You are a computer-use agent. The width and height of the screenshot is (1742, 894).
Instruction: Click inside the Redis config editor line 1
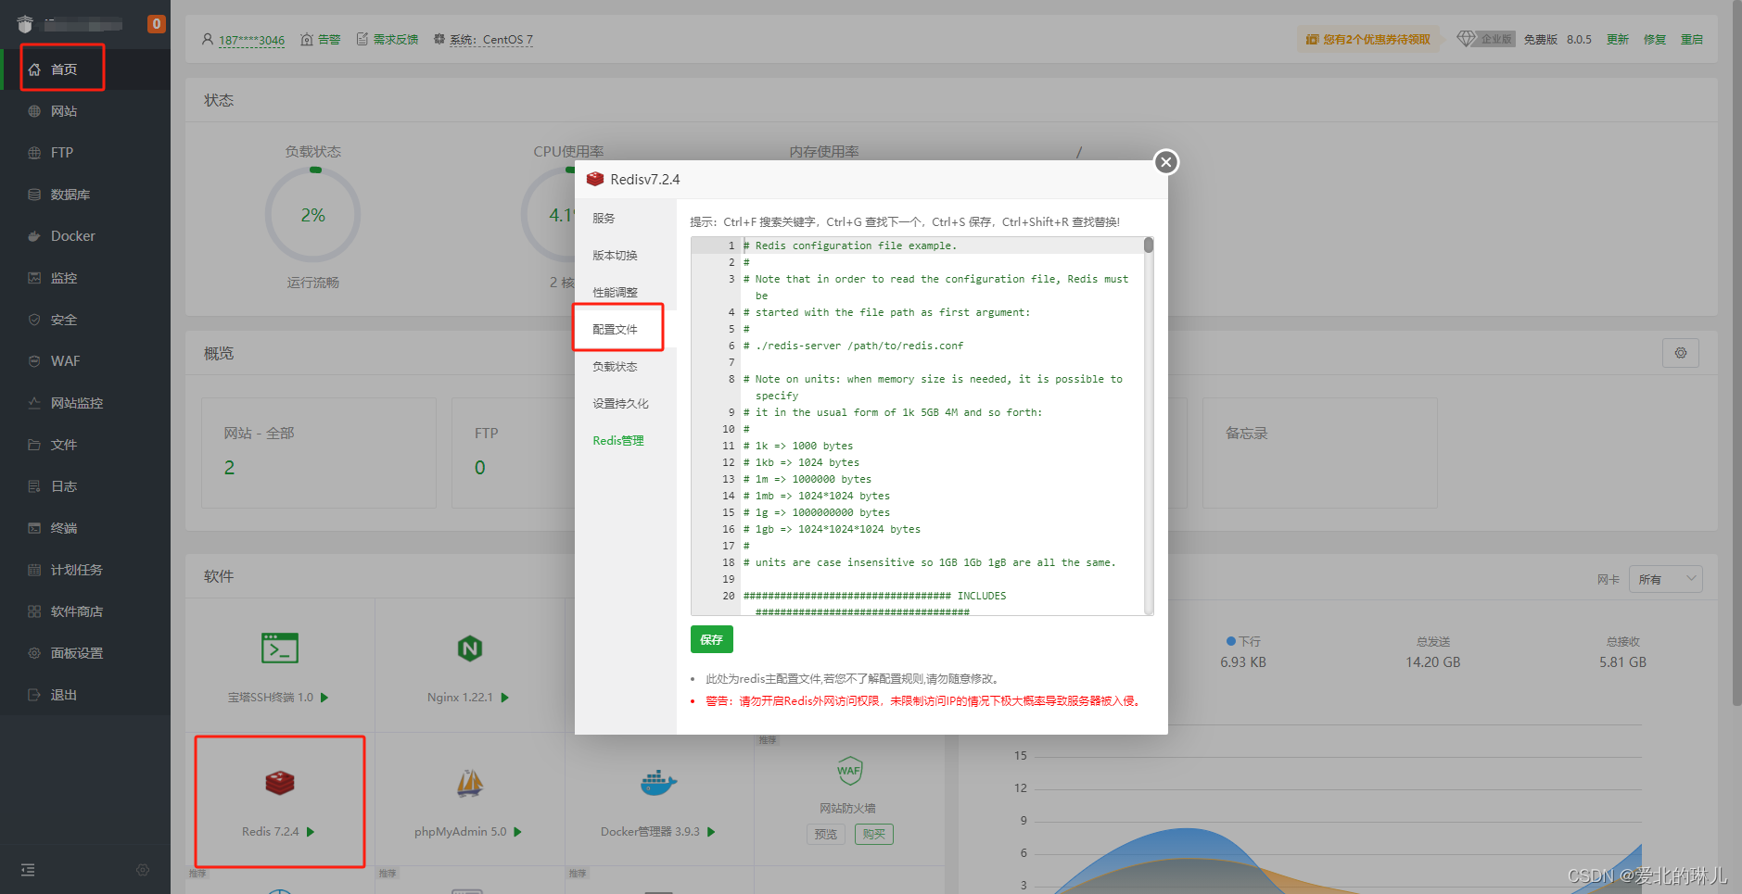click(941, 246)
